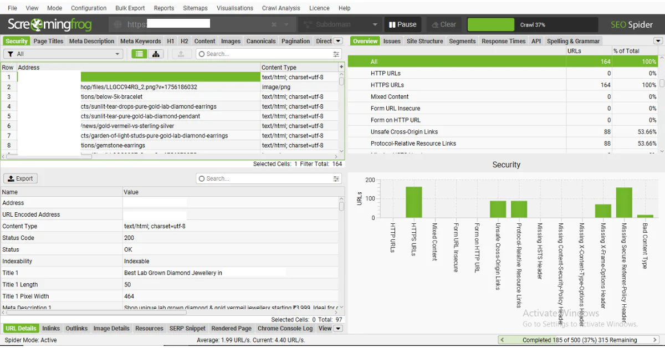Open the Configuration menu

89,8
